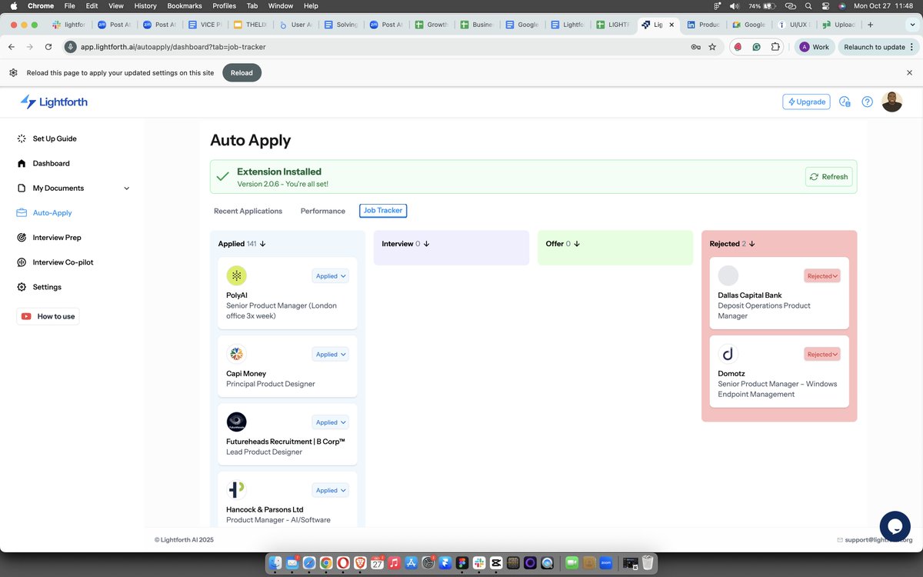Image resolution: width=923 pixels, height=577 pixels.
Task: Switch to the LinkedIn Product browser tab
Action: (x=703, y=25)
